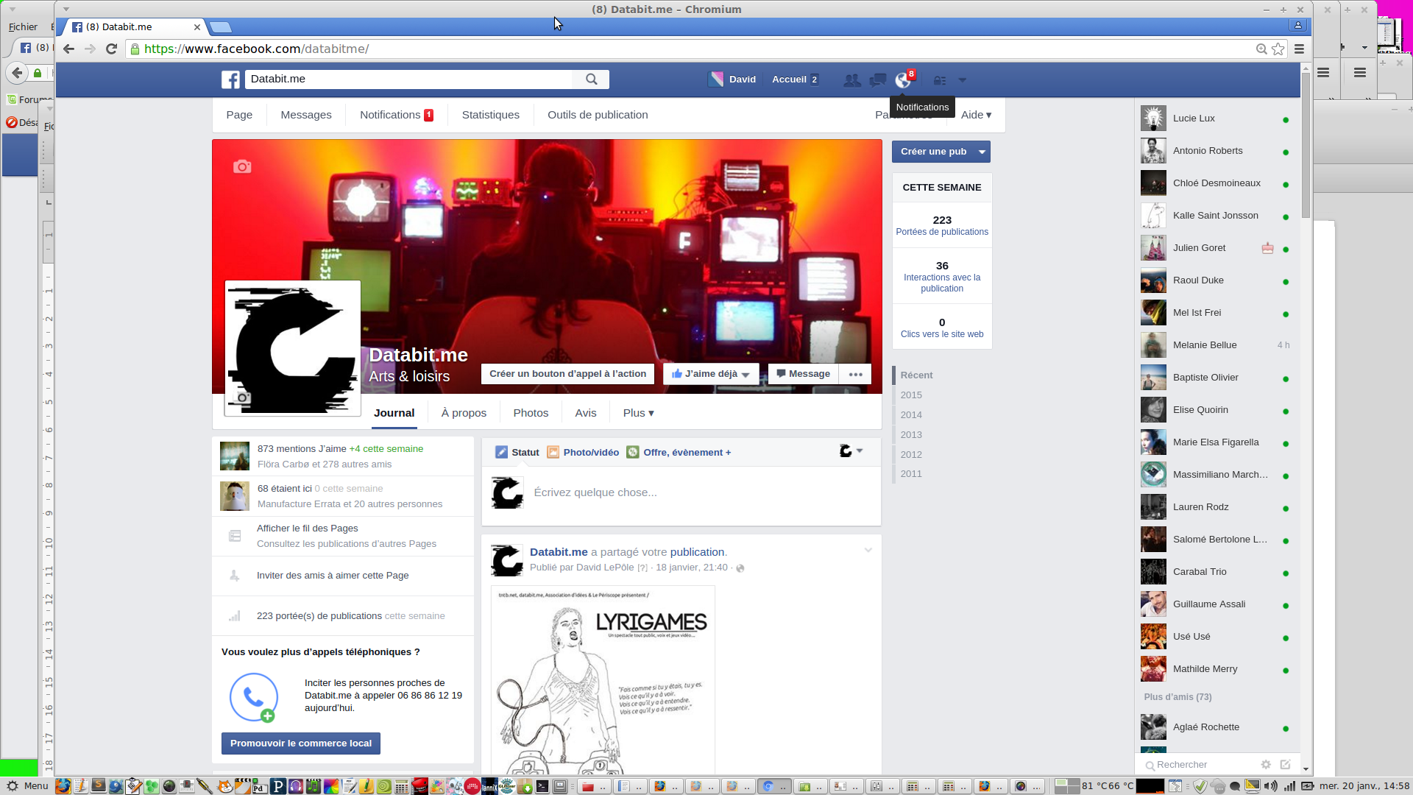Click the notifications globe icon

tap(903, 80)
